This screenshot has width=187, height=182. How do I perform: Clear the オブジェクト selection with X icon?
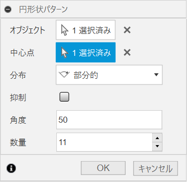127,30
